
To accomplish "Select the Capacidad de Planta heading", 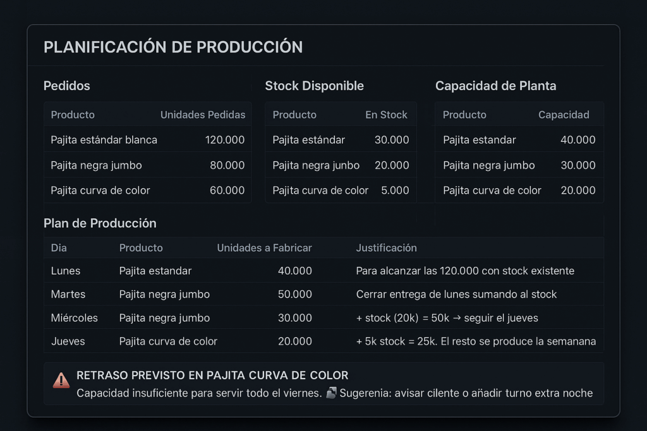I will coord(495,86).
